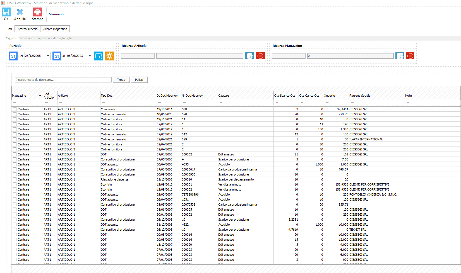This screenshot has width=461, height=273.
Task: Clear Ricerca Magazzino with red minus icon
Action: point(410,56)
